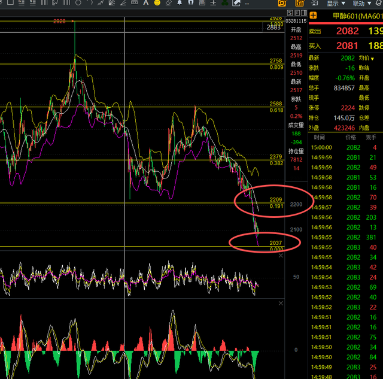This screenshot has width=383, height=379.
Task: Select the fan lines drawing tool
Action: (112, 2)
